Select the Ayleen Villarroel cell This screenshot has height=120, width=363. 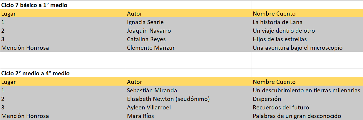coord(149,107)
